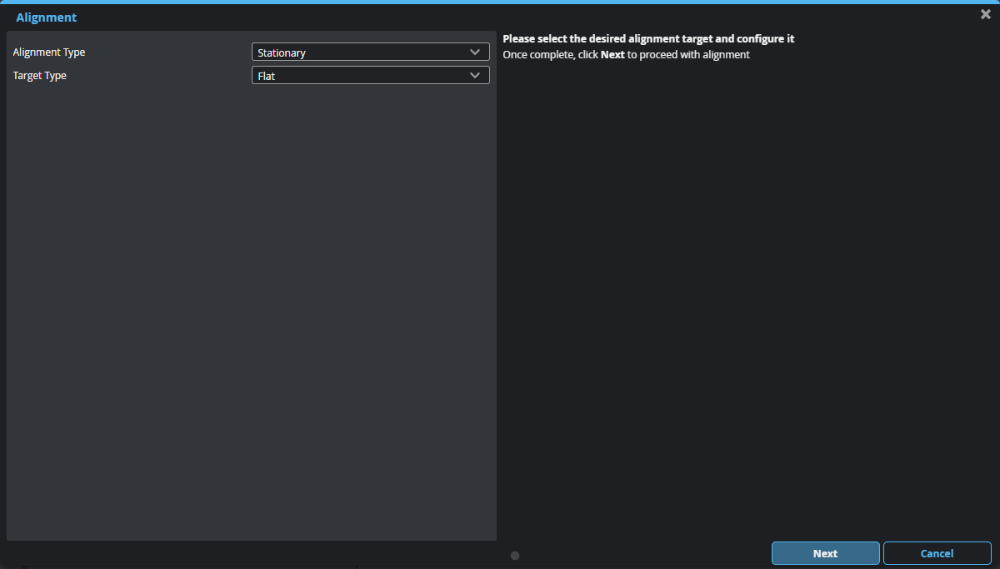
Task: Close the Alignment dialog with the X icon
Action: [986, 14]
